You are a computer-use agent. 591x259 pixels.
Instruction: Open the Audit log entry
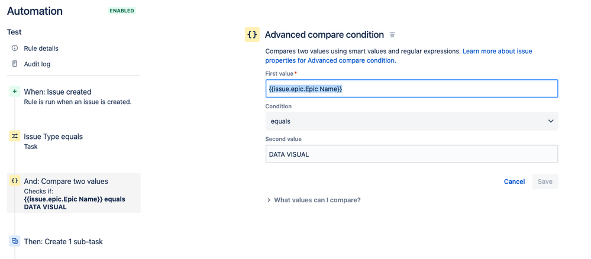(x=37, y=64)
